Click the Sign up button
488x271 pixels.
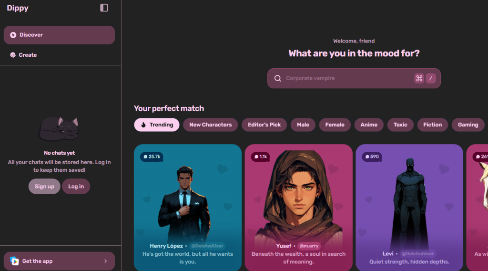(x=44, y=186)
